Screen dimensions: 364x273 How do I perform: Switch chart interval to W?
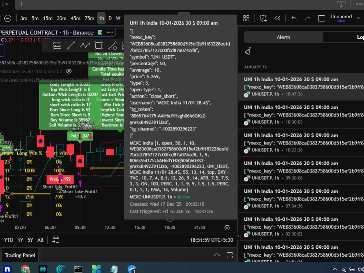point(118,18)
